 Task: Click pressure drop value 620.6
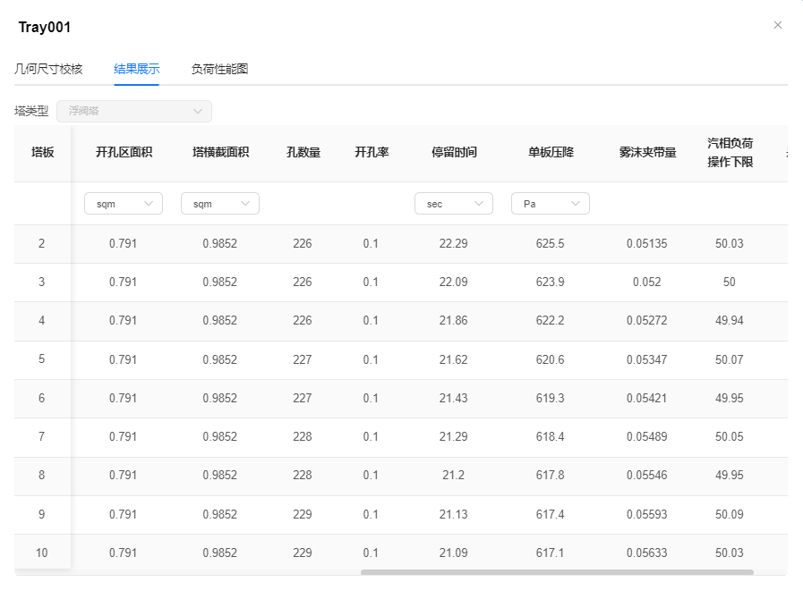[550, 359]
